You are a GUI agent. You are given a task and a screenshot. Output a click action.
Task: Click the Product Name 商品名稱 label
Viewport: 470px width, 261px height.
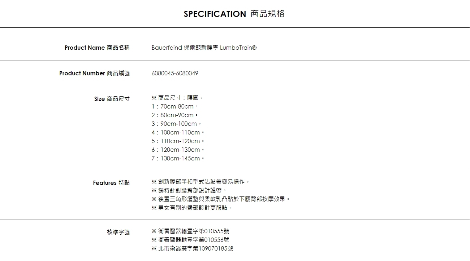tap(97, 48)
